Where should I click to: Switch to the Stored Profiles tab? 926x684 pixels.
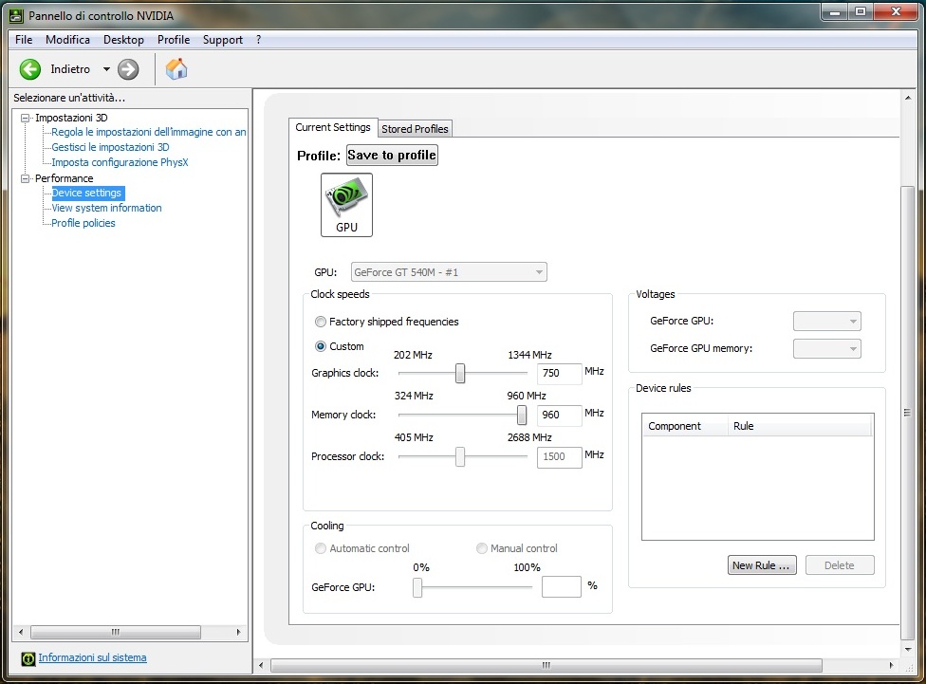point(415,129)
